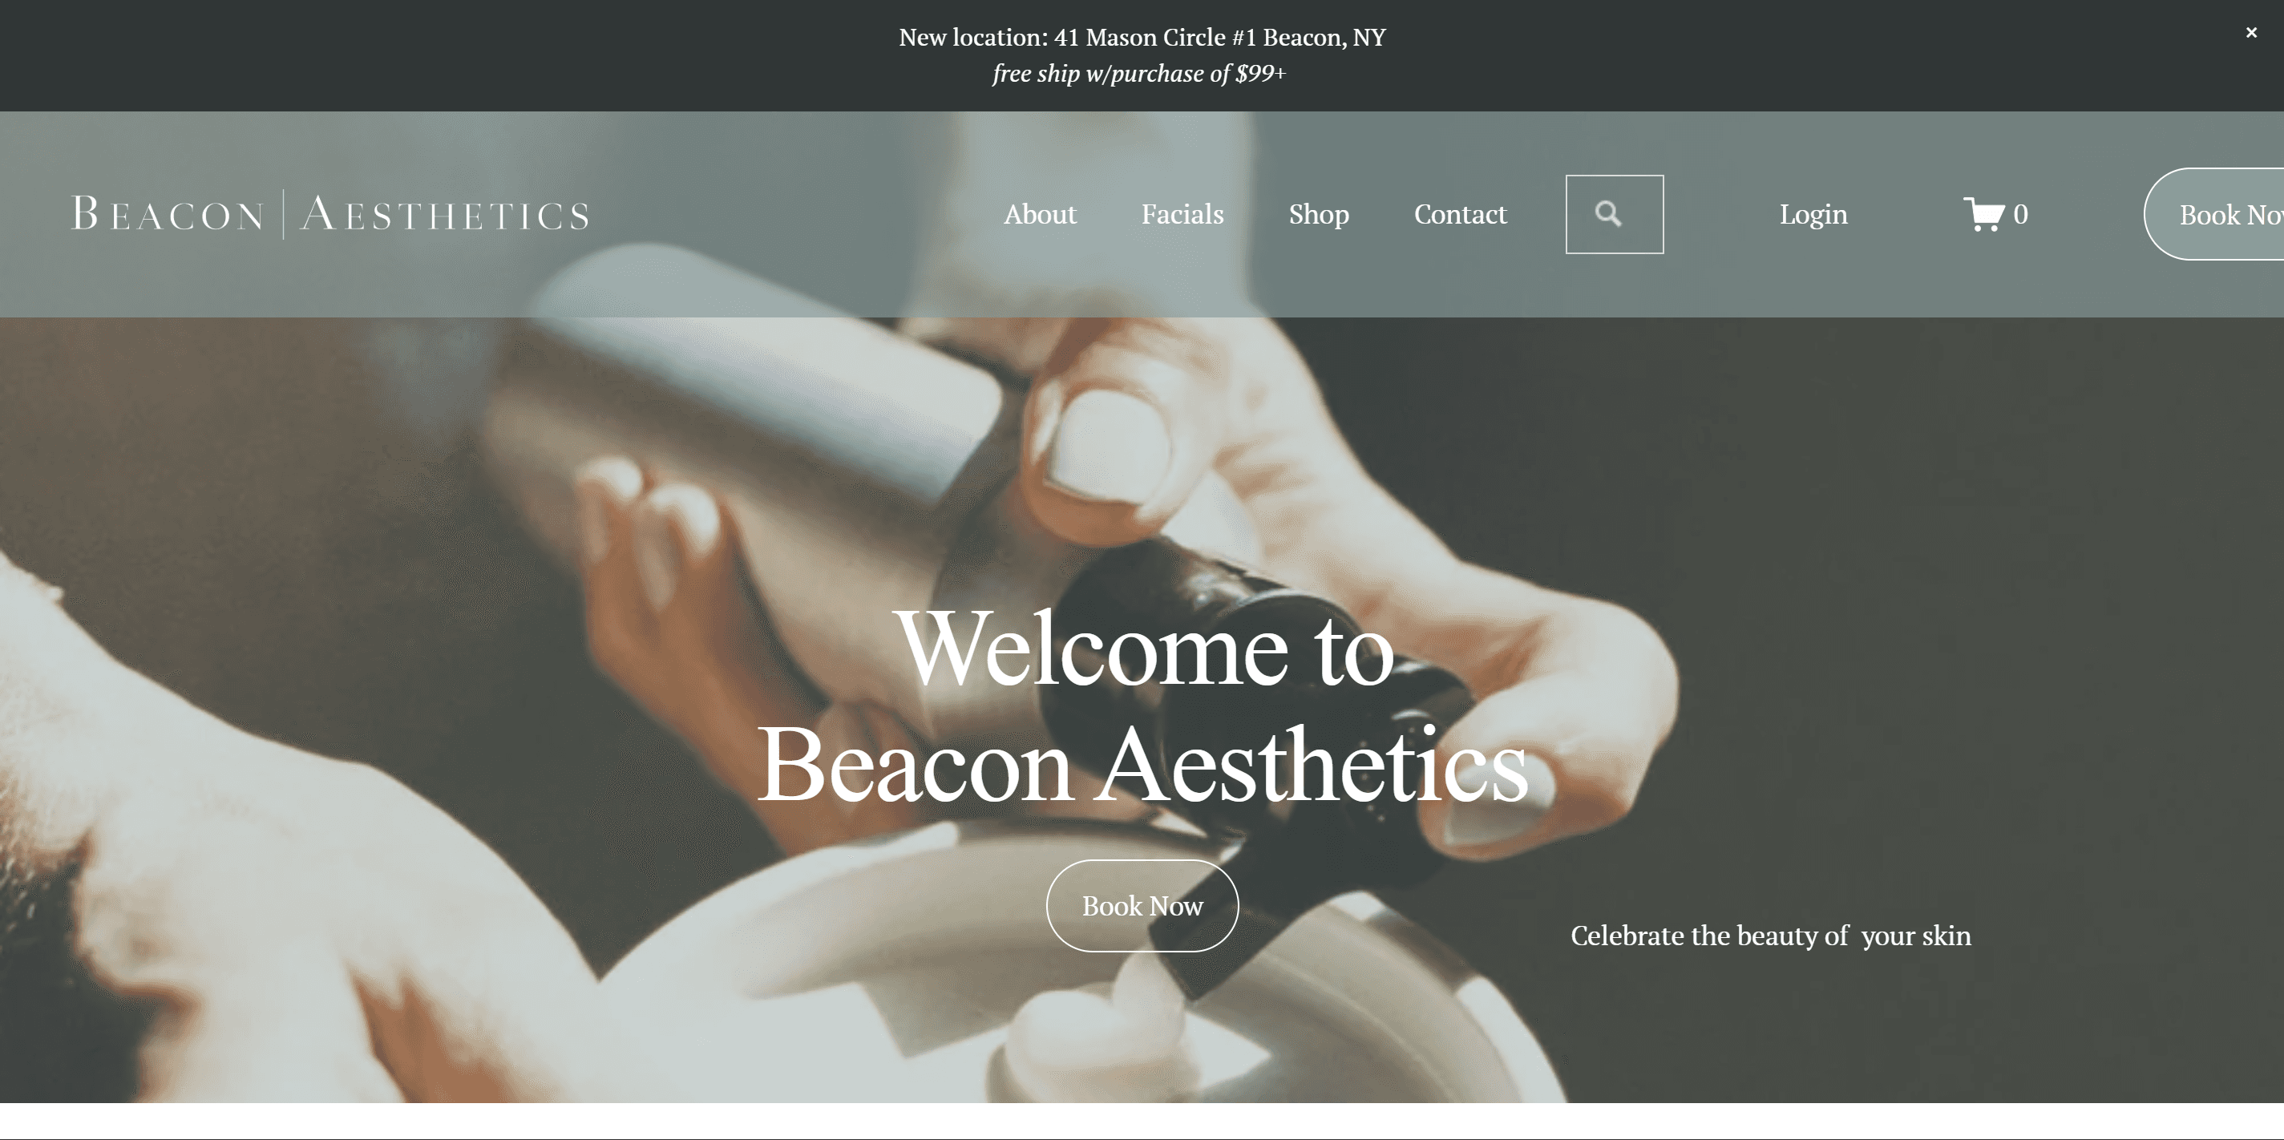Click the word Aesthetics in the logo
The image size is (2284, 1140).
(x=445, y=213)
